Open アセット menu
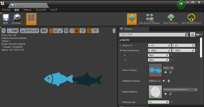Image resolution: width=204 pixels, height=107 pixels. pos(27,10)
